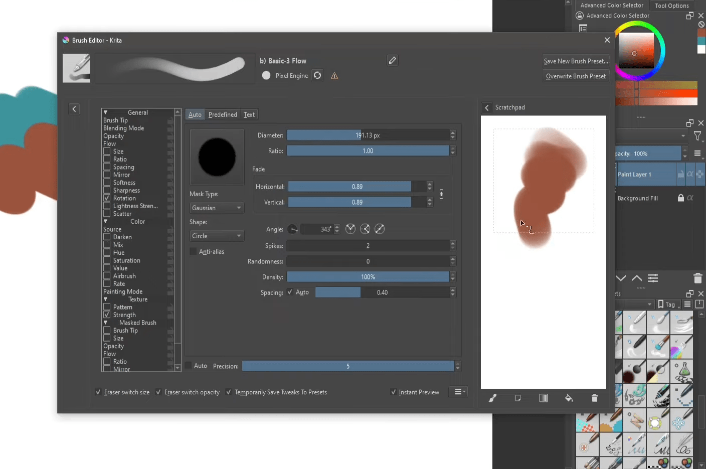Open the Tool Options tab
Image resolution: width=706 pixels, height=469 pixels.
[x=672, y=6]
